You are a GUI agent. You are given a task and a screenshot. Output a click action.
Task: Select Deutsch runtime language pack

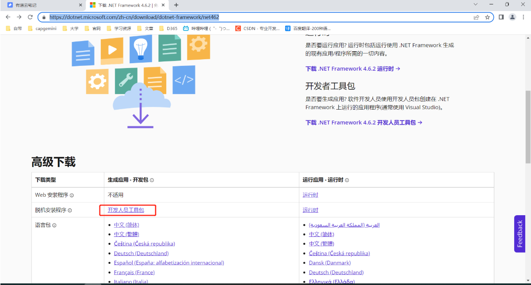(x=336, y=273)
